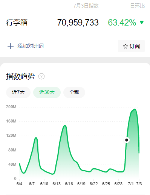Click the 63.42% day-over-day value
The height and width of the screenshot is (195, 150).
pos(122,23)
